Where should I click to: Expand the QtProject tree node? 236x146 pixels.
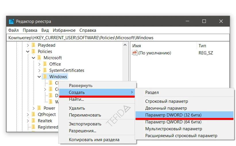pyautogui.click(x=28, y=115)
